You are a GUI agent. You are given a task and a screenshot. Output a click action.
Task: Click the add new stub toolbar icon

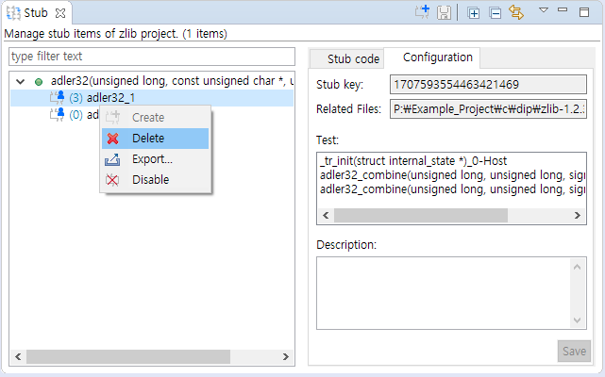point(423,12)
